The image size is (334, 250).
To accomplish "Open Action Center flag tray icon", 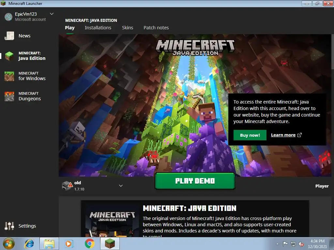I will click(x=285, y=243).
